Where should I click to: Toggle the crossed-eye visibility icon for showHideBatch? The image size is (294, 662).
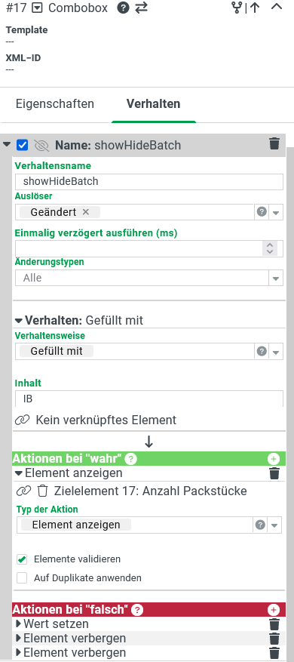pyautogui.click(x=41, y=145)
